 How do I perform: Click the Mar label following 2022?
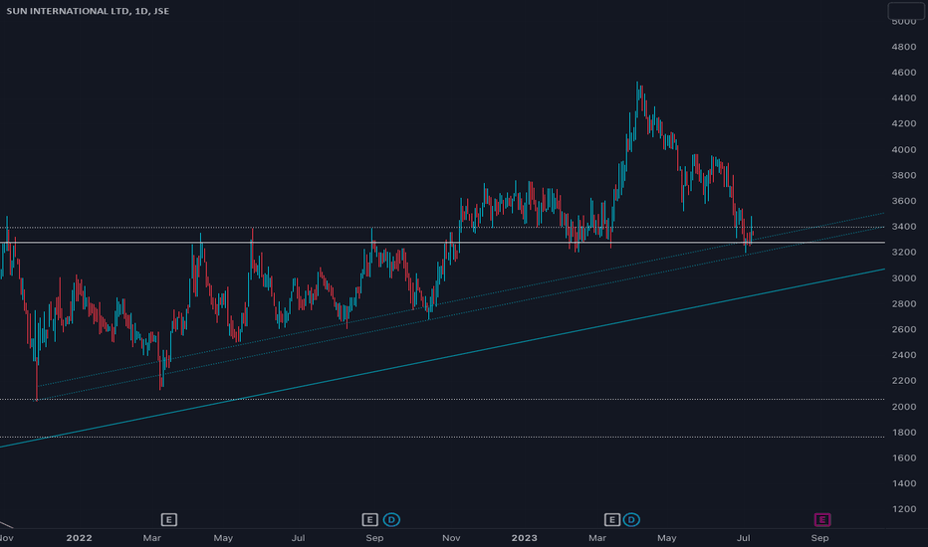[x=152, y=537]
